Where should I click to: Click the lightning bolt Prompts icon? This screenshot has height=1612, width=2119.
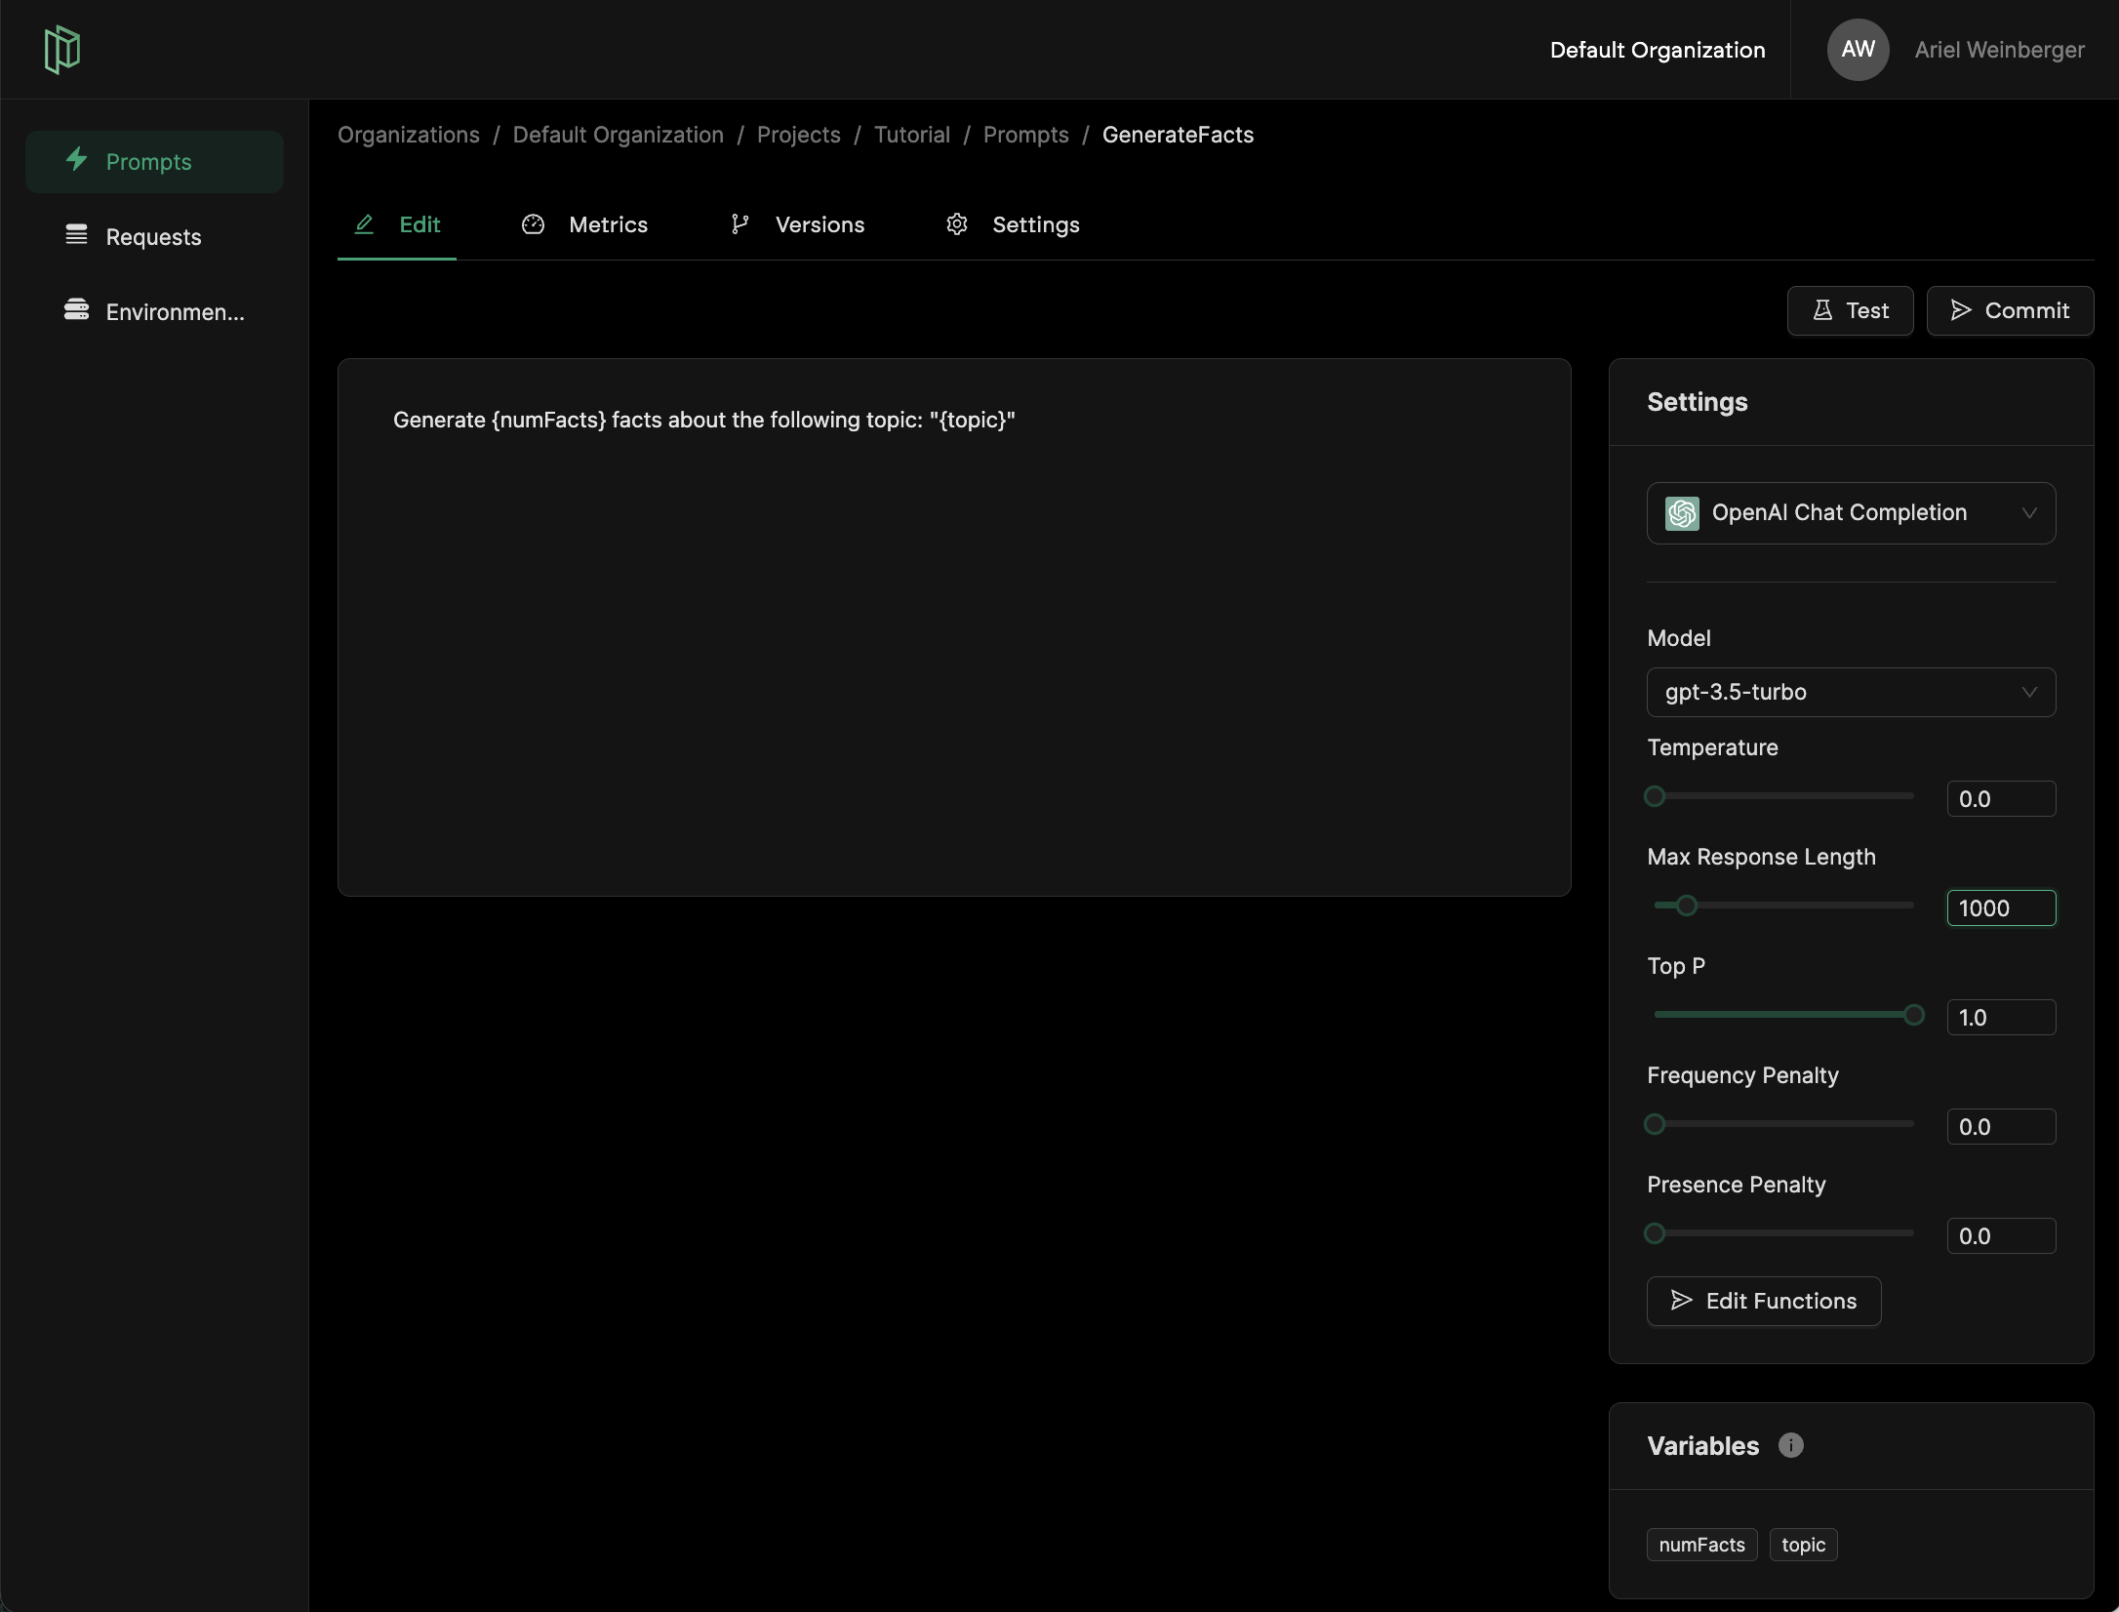tap(77, 159)
